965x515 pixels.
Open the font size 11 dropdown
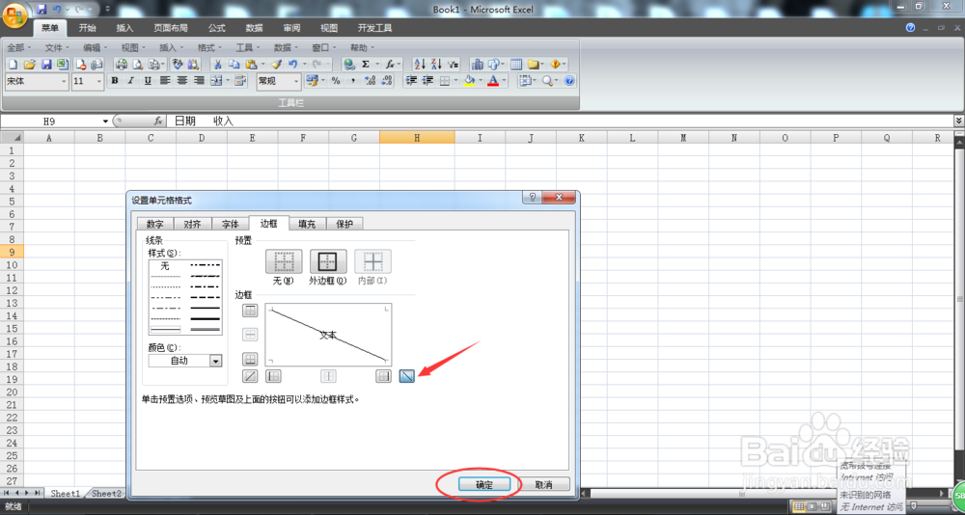tap(99, 81)
